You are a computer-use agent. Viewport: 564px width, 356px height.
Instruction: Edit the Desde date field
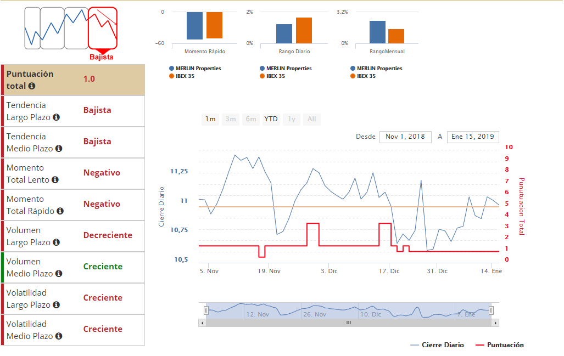pyautogui.click(x=405, y=137)
